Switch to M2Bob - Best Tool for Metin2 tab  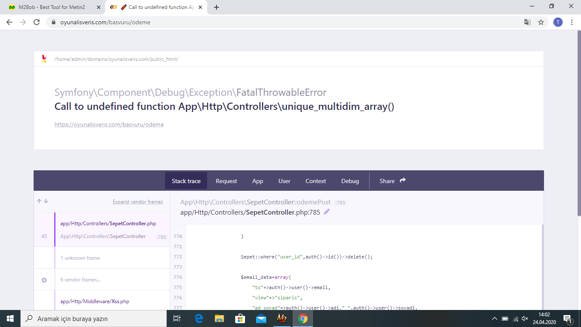click(x=51, y=7)
